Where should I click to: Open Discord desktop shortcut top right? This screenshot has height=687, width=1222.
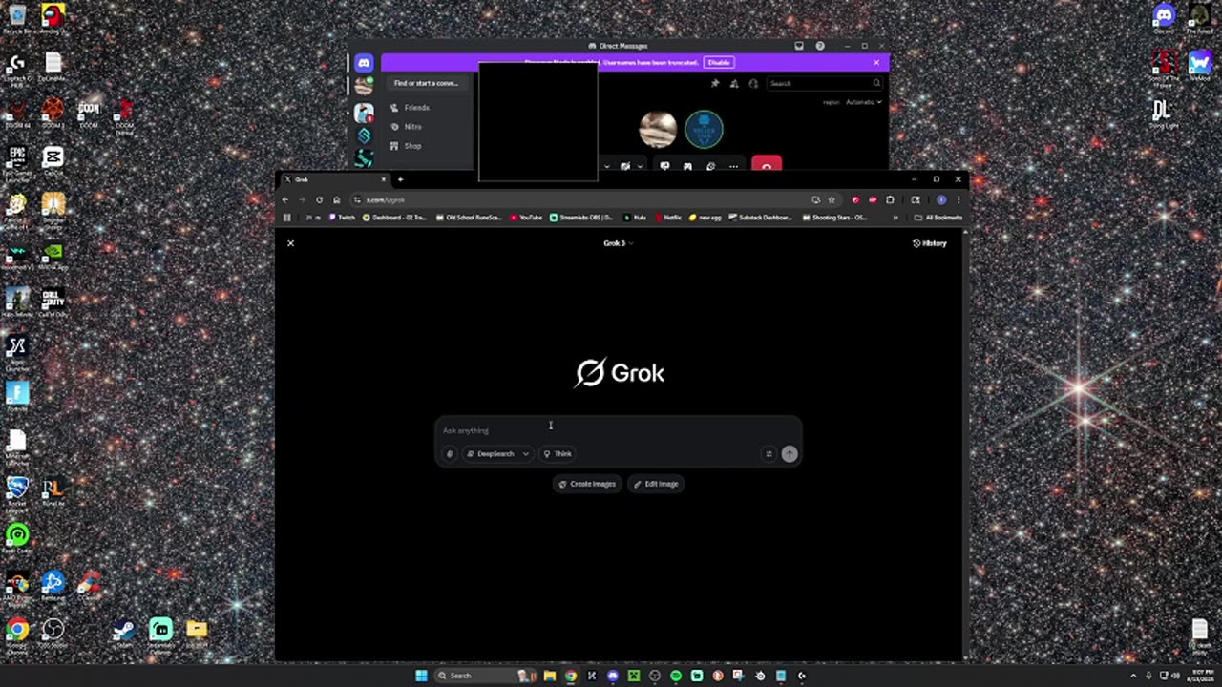(x=1164, y=18)
